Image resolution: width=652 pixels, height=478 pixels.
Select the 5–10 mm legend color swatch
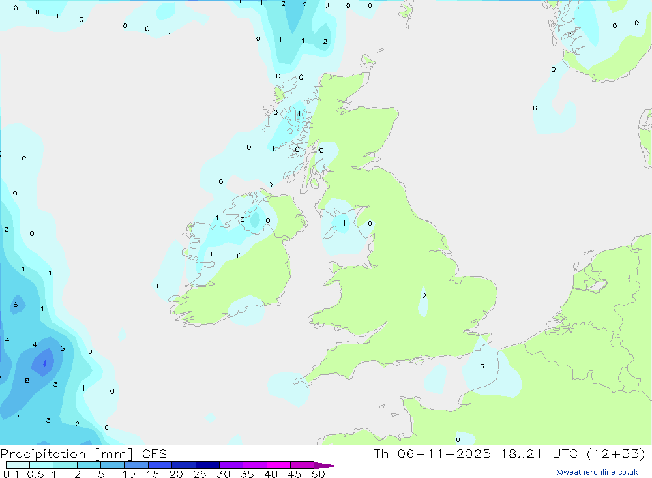112,465
